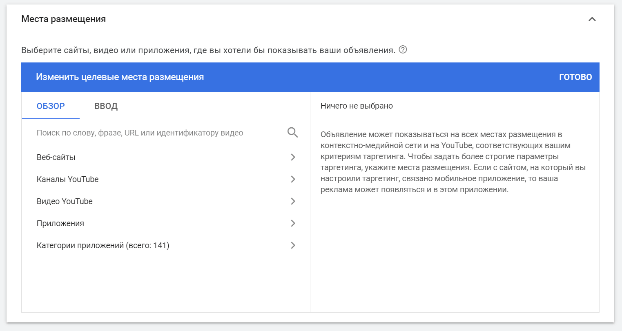Screen dimensions: 622x331
Task: Expand chevron for Приложения row
Action: pyautogui.click(x=293, y=223)
